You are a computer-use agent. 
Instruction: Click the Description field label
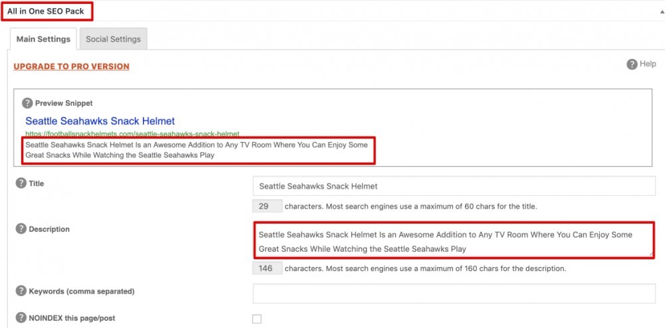[x=49, y=229]
